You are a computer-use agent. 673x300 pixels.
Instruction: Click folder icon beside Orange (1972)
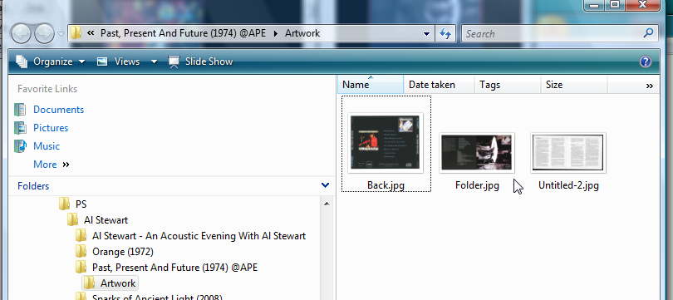[81, 251]
